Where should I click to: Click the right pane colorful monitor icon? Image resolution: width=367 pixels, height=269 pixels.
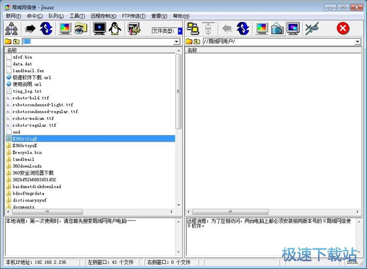click(x=262, y=28)
